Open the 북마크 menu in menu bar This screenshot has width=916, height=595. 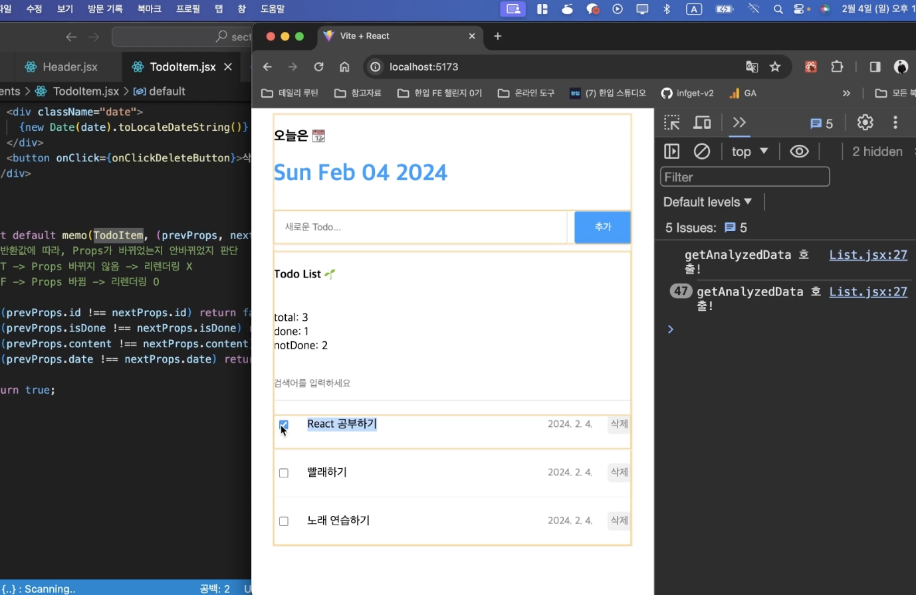[x=149, y=9]
